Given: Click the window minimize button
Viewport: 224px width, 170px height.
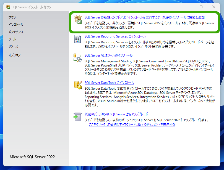Looking at the screenshot, I should 189,7.
